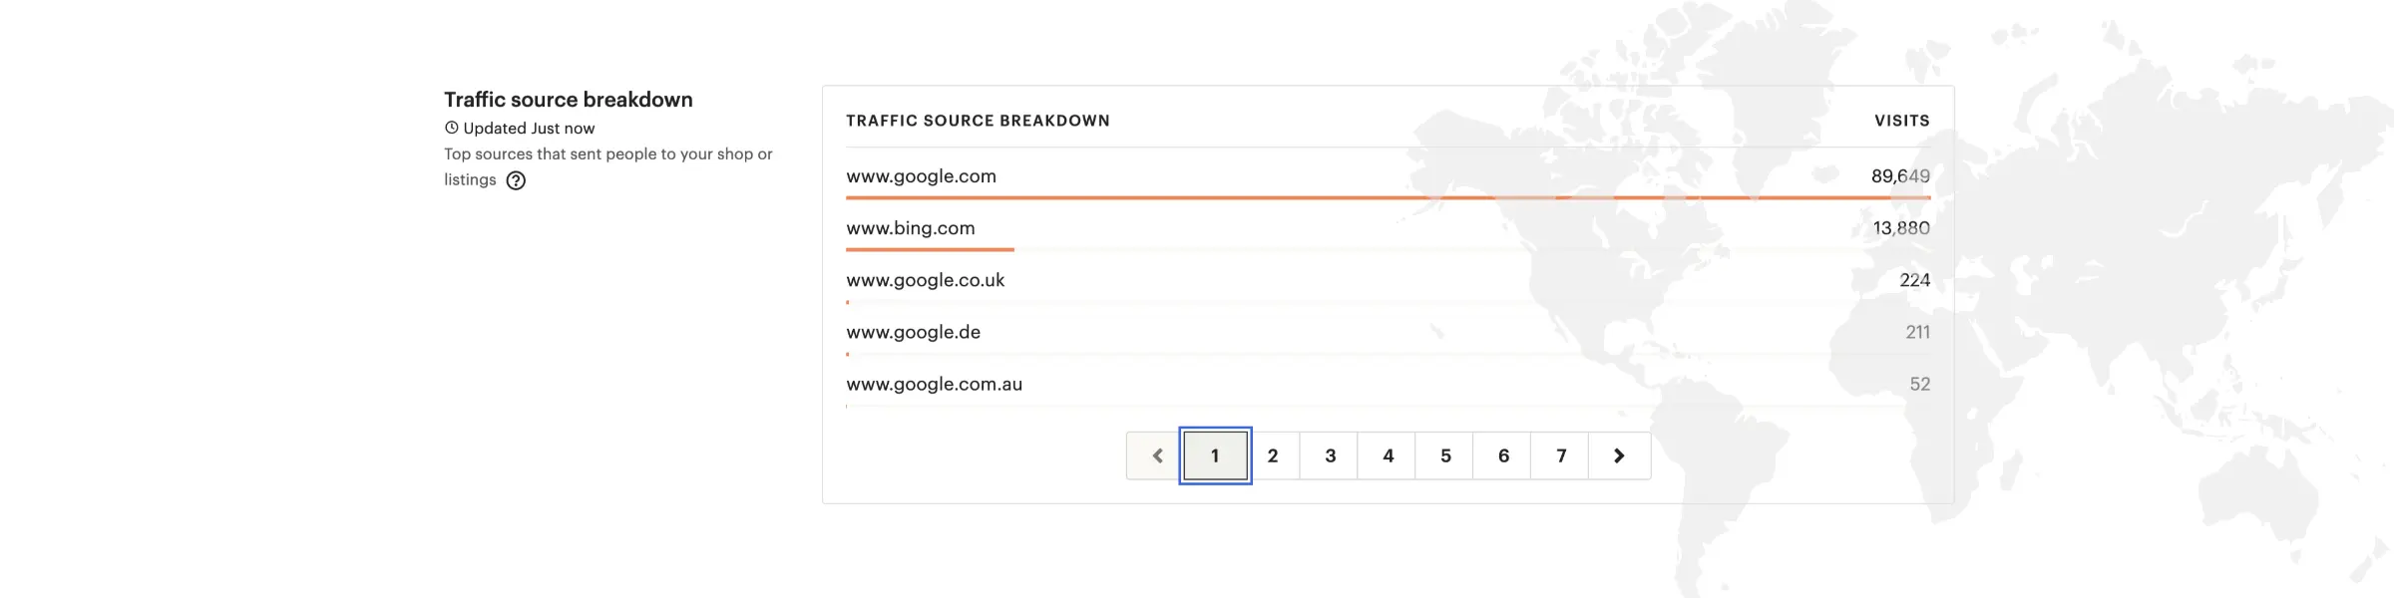This screenshot has width=2394, height=598.
Task: Click the 89,649 visits count
Action: (x=1900, y=176)
